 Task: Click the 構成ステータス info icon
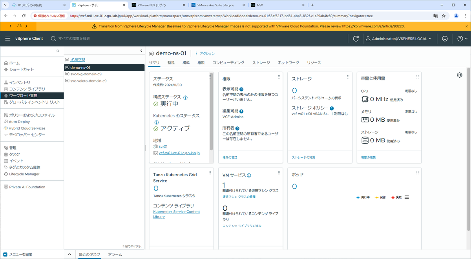coord(185,97)
